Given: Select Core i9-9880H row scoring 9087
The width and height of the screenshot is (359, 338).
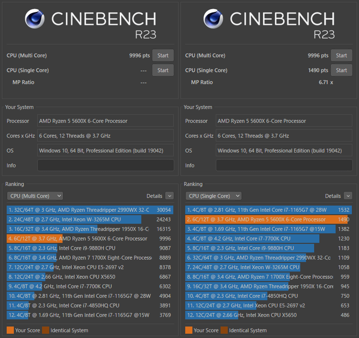Looking at the screenshot, I should click(90, 248).
